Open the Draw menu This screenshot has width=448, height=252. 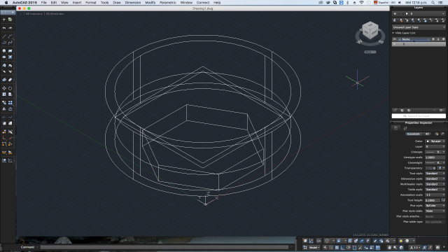click(117, 3)
